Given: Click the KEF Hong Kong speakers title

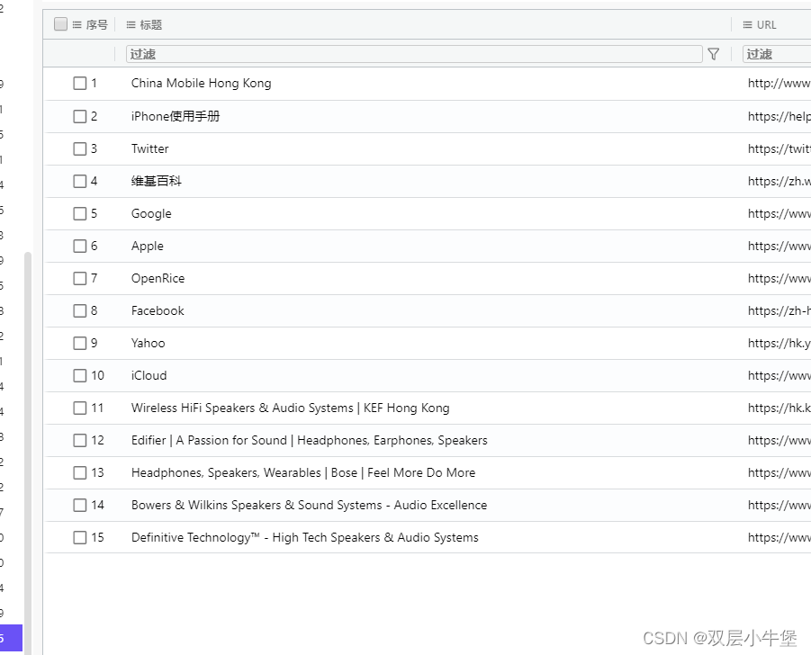Looking at the screenshot, I should pyautogui.click(x=290, y=408).
